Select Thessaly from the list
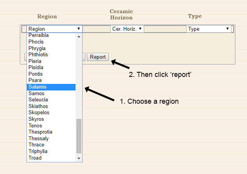 tap(51, 138)
